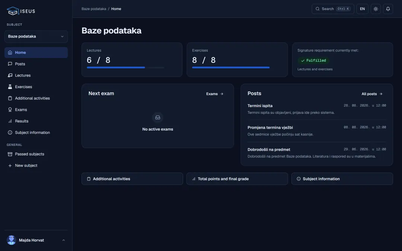This screenshot has width=402, height=251.
Task: Click the Additional activities button below cards
Action: (132, 179)
